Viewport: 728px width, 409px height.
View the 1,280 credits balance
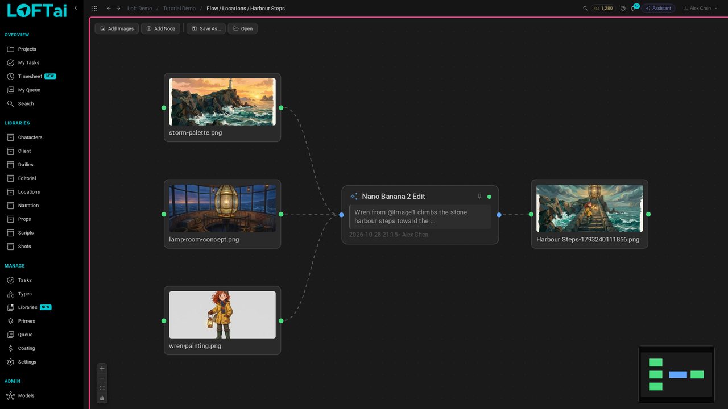click(603, 9)
